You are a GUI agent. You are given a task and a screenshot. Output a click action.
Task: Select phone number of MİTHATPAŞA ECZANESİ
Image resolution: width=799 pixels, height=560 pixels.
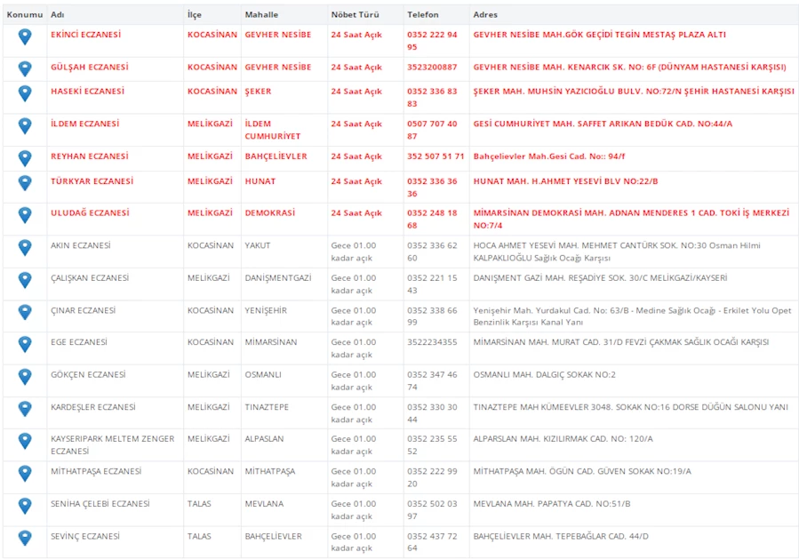point(432,477)
